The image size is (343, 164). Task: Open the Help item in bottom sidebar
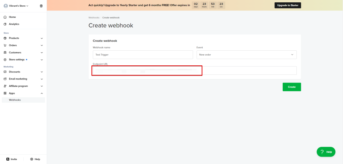pyautogui.click(x=35, y=159)
